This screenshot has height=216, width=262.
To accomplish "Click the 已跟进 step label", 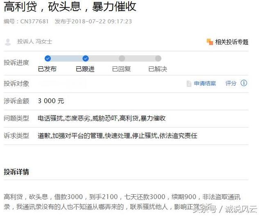I will [85, 69].
